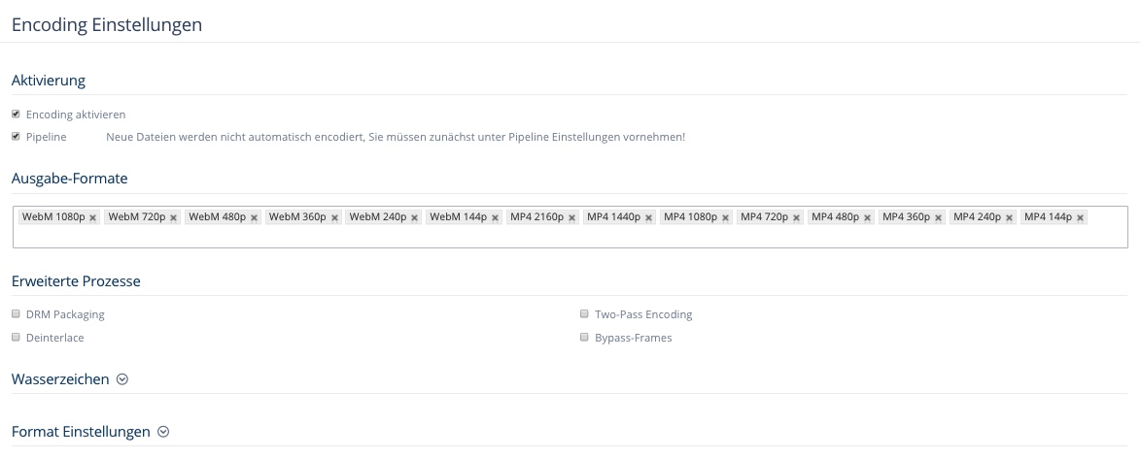Remove the MP4 144p format tag
The height and width of the screenshot is (458, 1141).
[1080, 218]
